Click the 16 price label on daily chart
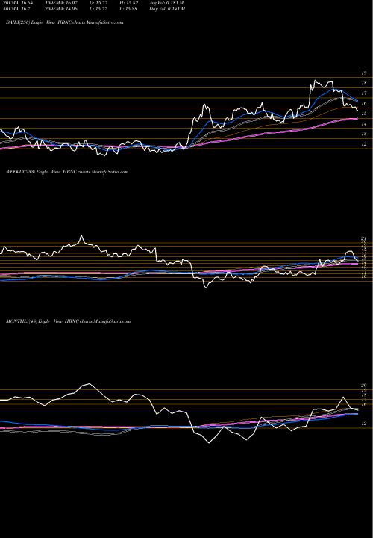This screenshot has width=373, height=538. 364,104
